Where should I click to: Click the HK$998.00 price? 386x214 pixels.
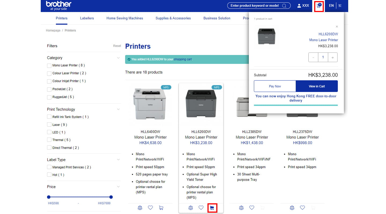(302, 143)
